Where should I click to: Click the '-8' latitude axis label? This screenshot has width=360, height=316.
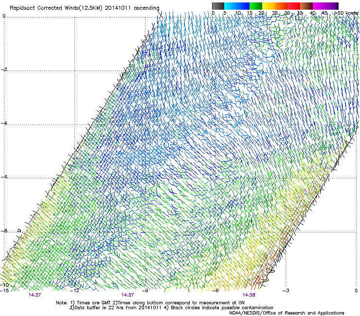coord(4,231)
